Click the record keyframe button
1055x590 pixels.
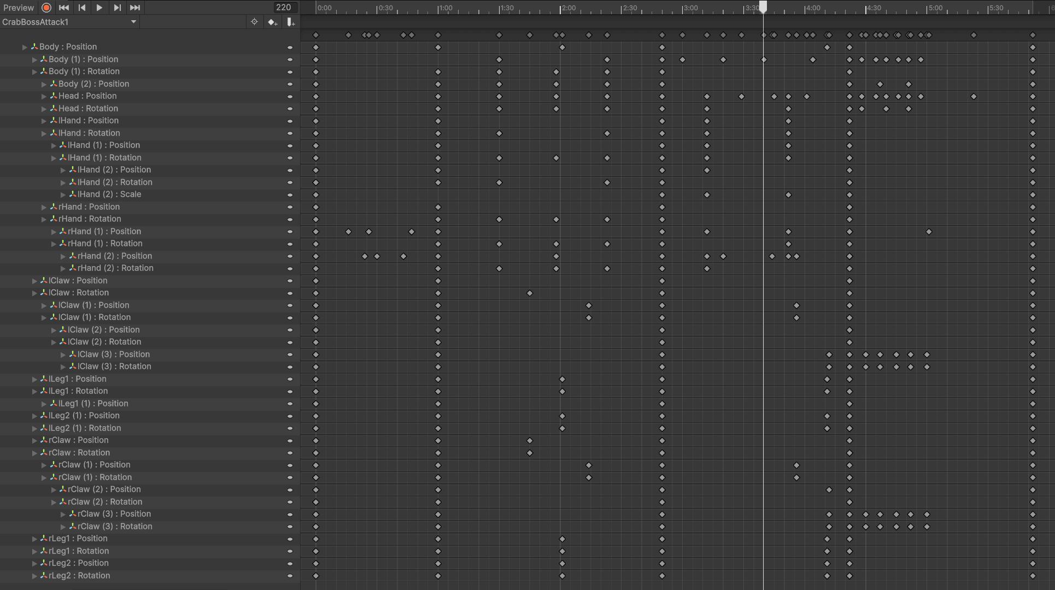pos(46,8)
